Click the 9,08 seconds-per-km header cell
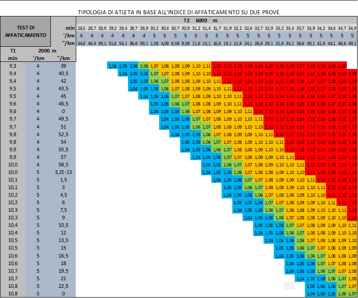 185,43
